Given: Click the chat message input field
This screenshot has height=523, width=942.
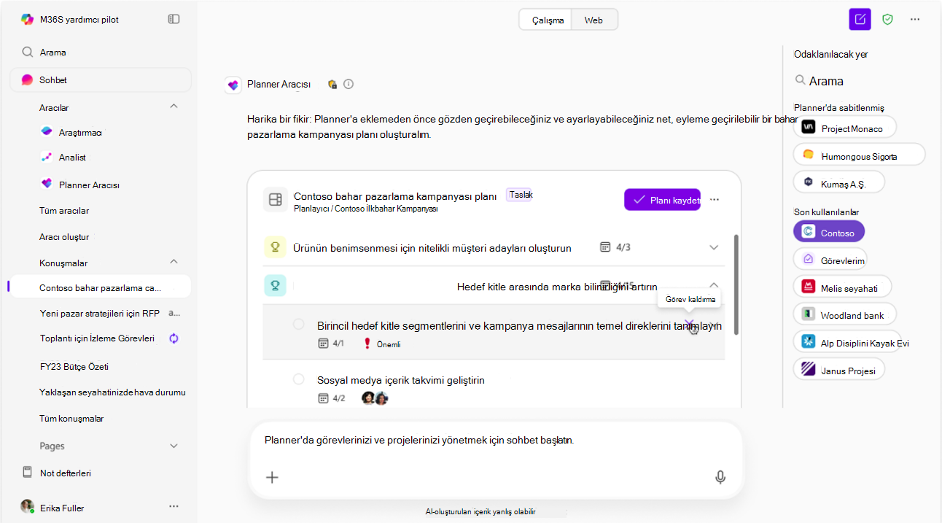Looking at the screenshot, I should (494, 441).
